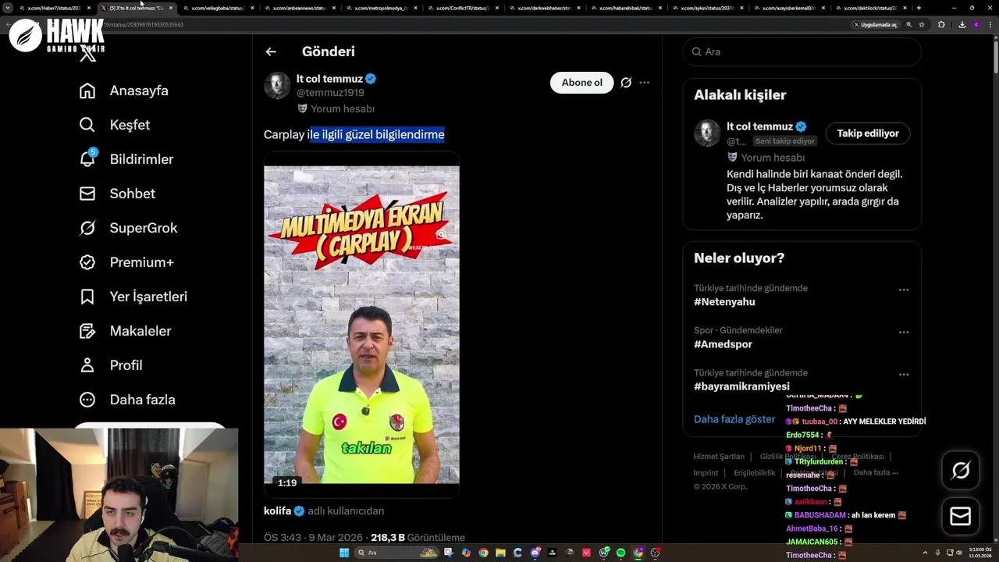Click the envelope icon beside Sohbet
The width and height of the screenshot is (999, 562).
(87, 194)
